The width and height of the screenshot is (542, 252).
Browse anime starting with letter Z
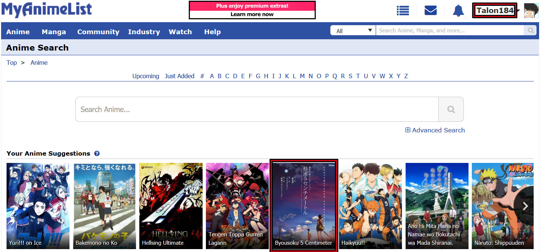(x=406, y=76)
